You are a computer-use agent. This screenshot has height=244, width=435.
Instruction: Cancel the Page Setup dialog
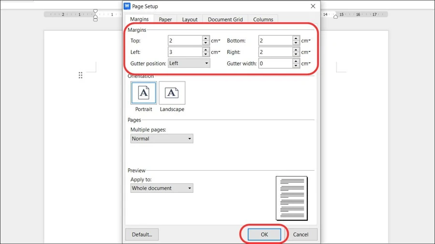pyautogui.click(x=301, y=234)
